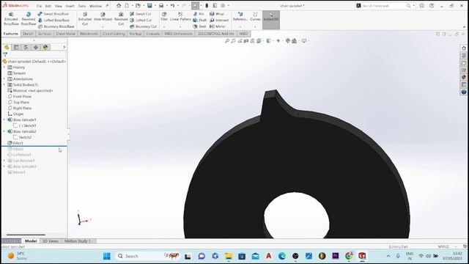Open the FeatureManager design tree tab

coord(7,47)
